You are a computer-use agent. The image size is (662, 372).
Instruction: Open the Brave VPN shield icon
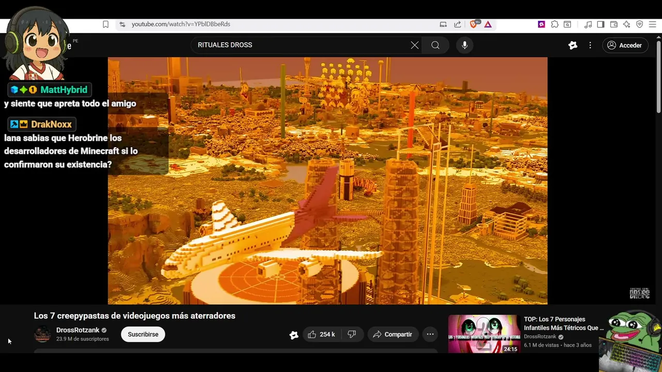click(x=639, y=24)
